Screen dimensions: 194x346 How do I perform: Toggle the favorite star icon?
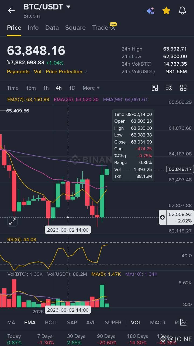coord(166,11)
